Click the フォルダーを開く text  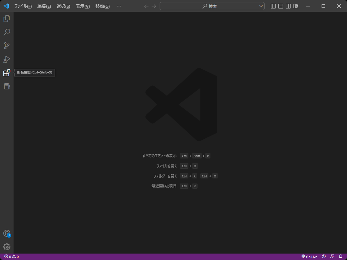(165, 176)
